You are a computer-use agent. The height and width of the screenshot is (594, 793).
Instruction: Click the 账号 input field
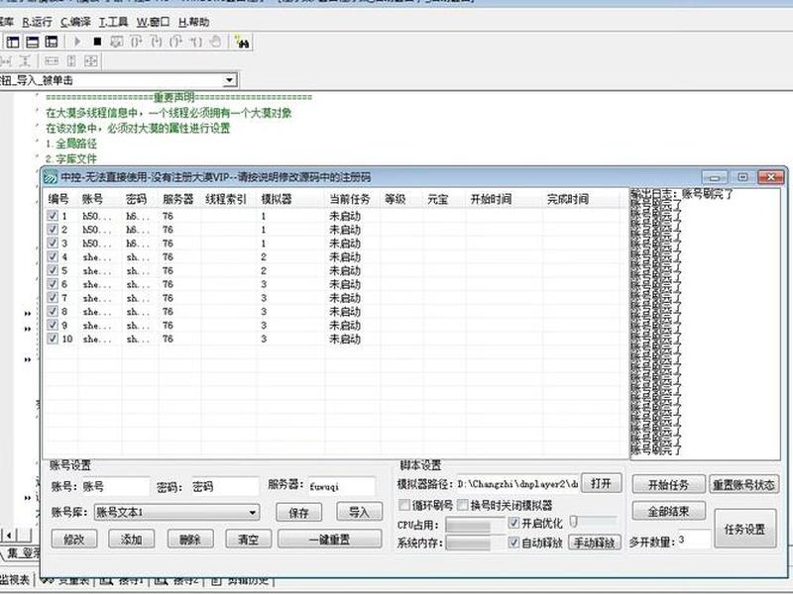pyautogui.click(x=115, y=486)
